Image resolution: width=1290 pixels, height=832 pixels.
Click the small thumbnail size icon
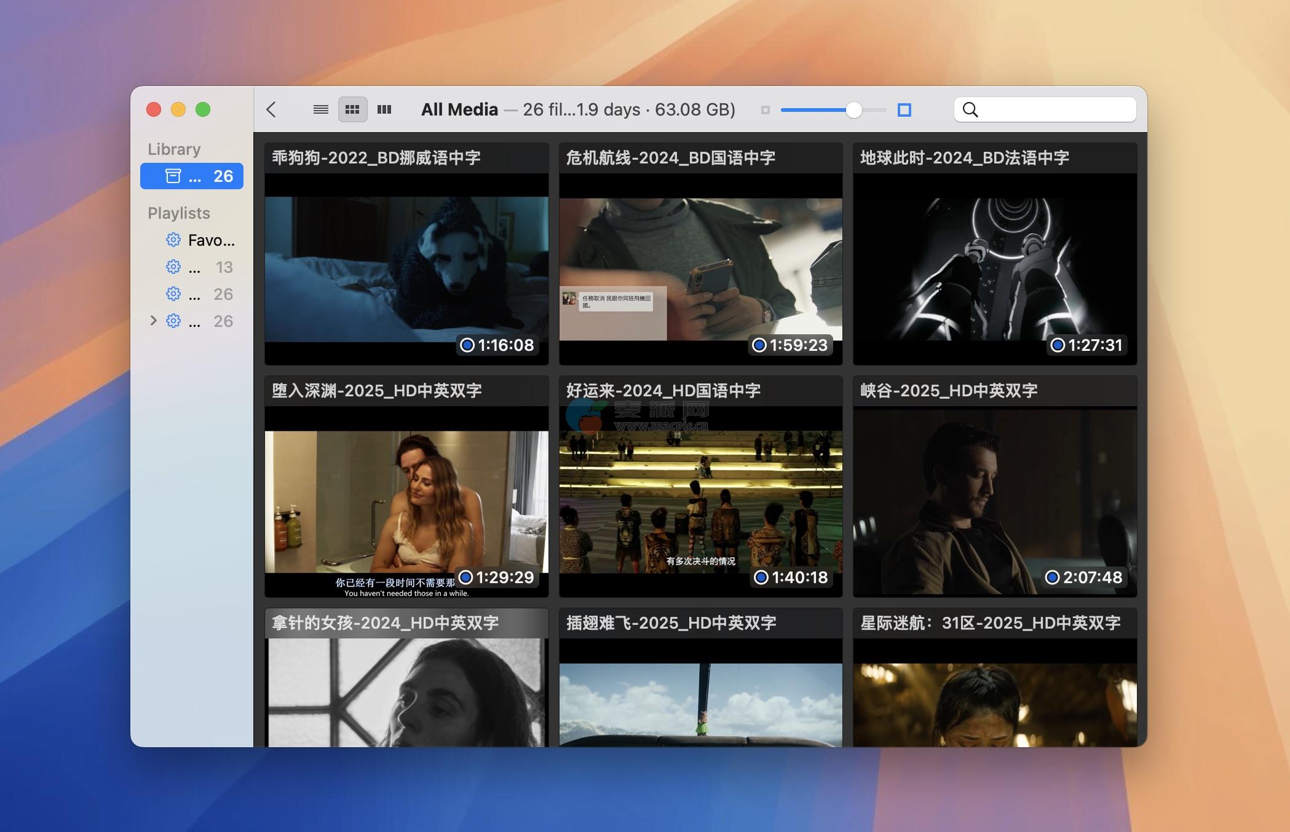click(765, 110)
